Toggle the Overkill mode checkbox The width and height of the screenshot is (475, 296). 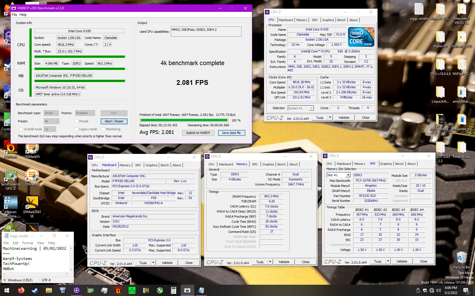click(x=21, y=129)
